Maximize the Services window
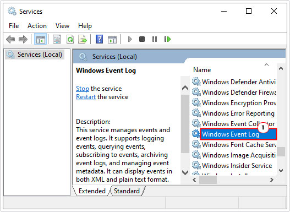The width and height of the screenshot is (290, 212). (249, 11)
